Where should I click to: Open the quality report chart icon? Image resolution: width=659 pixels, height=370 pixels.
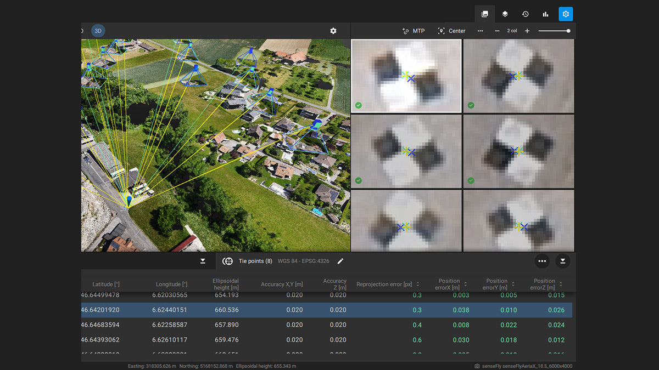(x=545, y=14)
